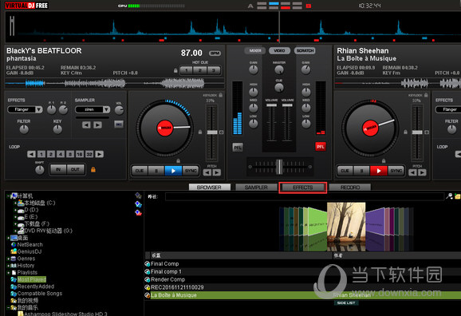Open right deck Flanger effect dropdown

(x=447, y=110)
